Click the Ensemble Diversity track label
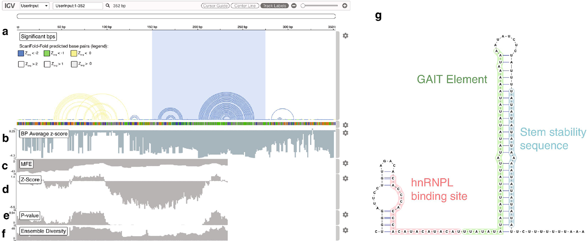 (x=44, y=231)
